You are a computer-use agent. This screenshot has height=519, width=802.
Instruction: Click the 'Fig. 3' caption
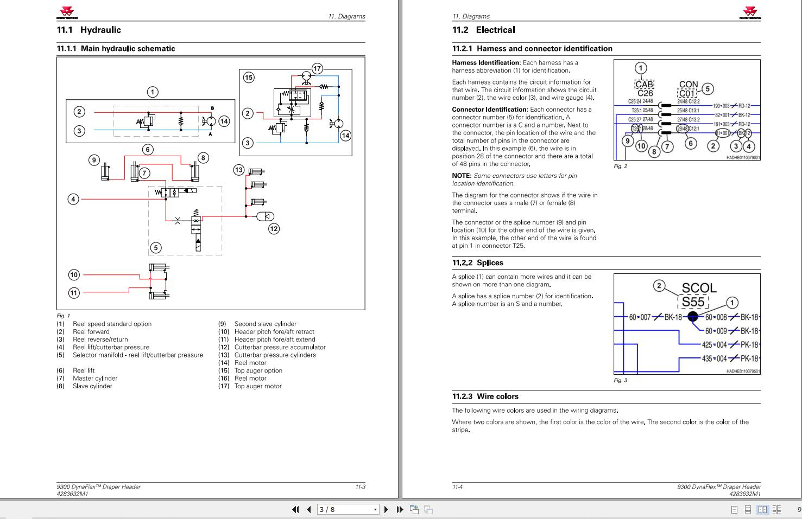pos(621,380)
